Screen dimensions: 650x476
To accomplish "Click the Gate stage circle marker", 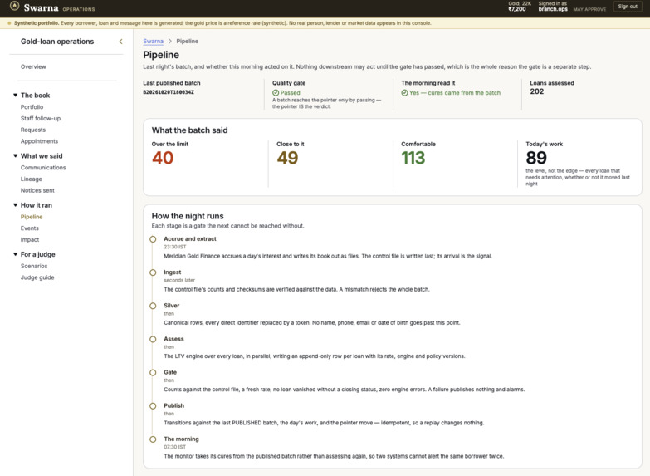I will coord(153,373).
